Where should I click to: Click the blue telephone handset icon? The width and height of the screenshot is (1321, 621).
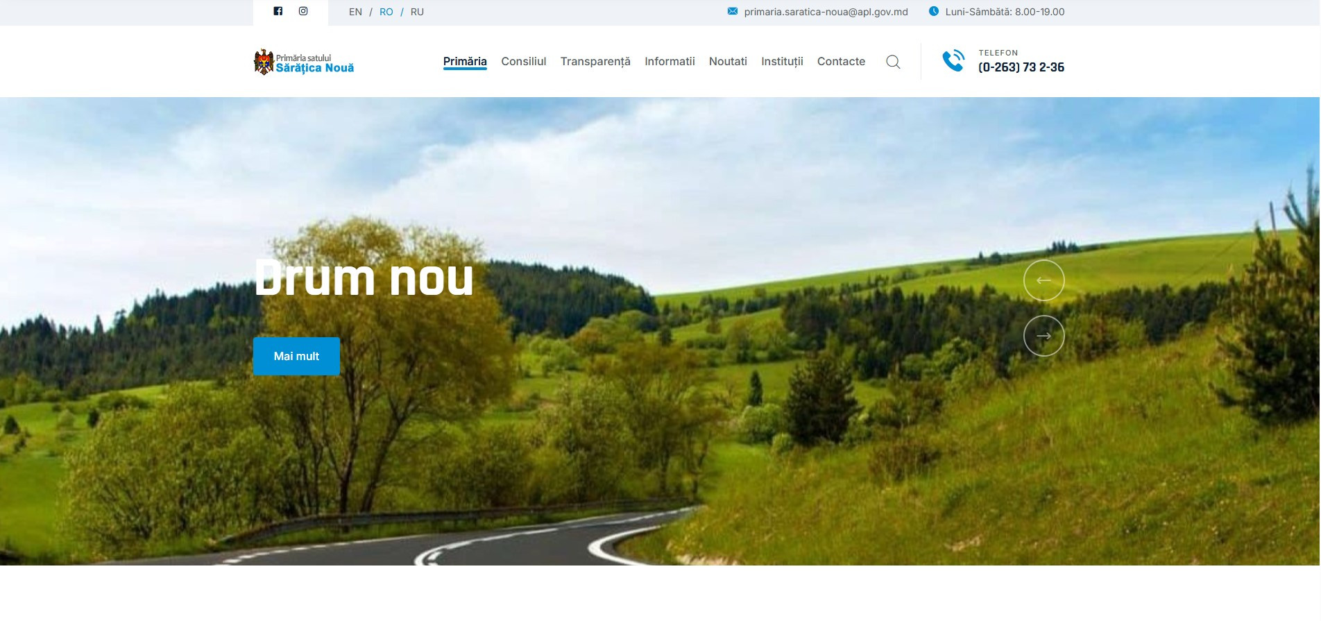coord(953,61)
